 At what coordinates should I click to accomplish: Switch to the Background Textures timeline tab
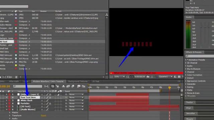(78, 81)
